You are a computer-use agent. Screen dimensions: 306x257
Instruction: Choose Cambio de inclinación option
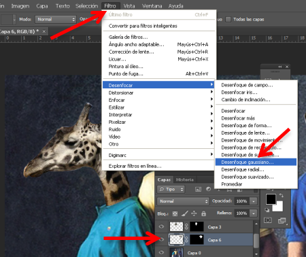click(x=256, y=99)
